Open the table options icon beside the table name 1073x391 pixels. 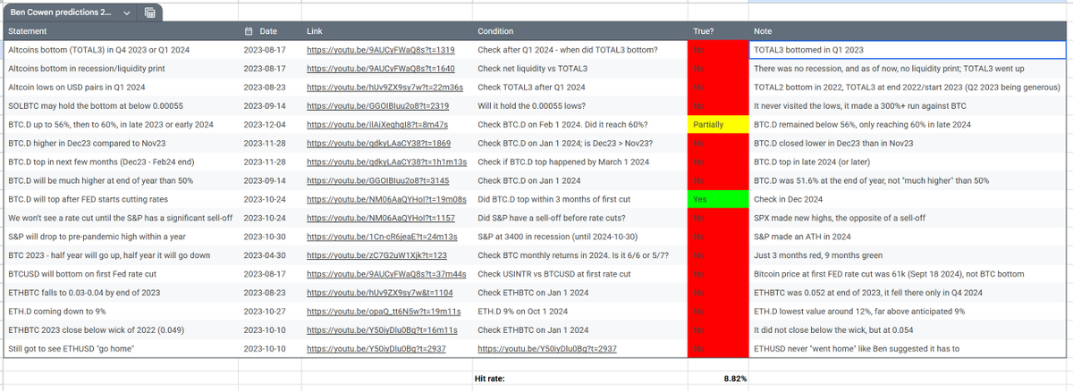coord(150,12)
